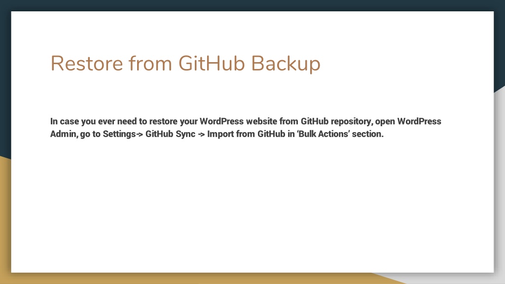Click 'section.' at the end of the paragraph

[x=367, y=134]
